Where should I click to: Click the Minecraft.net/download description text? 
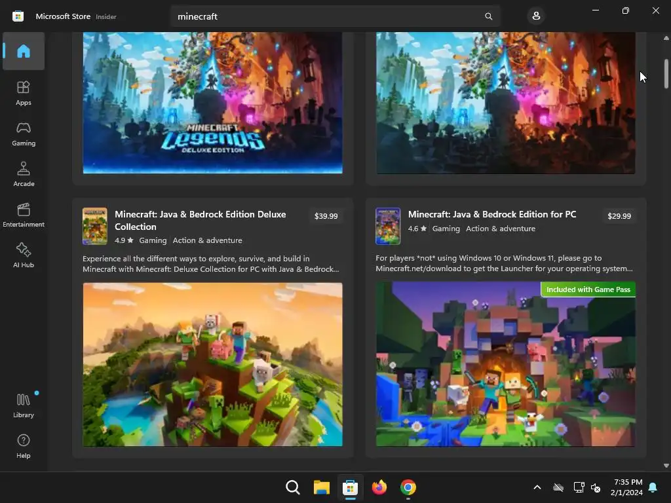(x=504, y=263)
